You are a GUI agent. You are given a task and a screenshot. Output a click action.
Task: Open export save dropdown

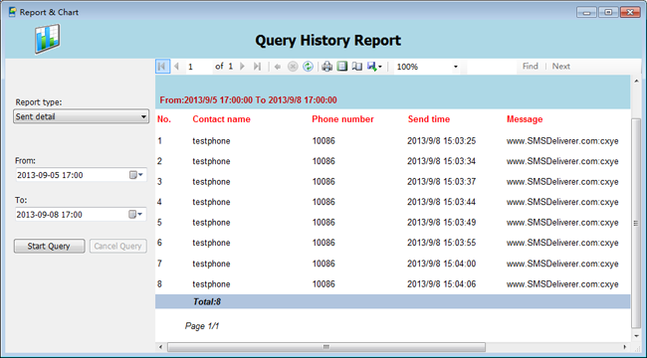coord(374,67)
